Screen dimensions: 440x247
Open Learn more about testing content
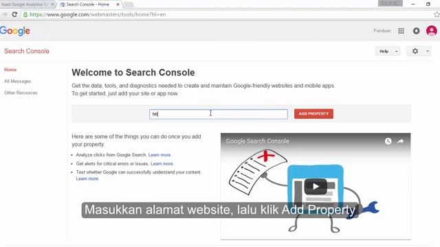point(87,178)
